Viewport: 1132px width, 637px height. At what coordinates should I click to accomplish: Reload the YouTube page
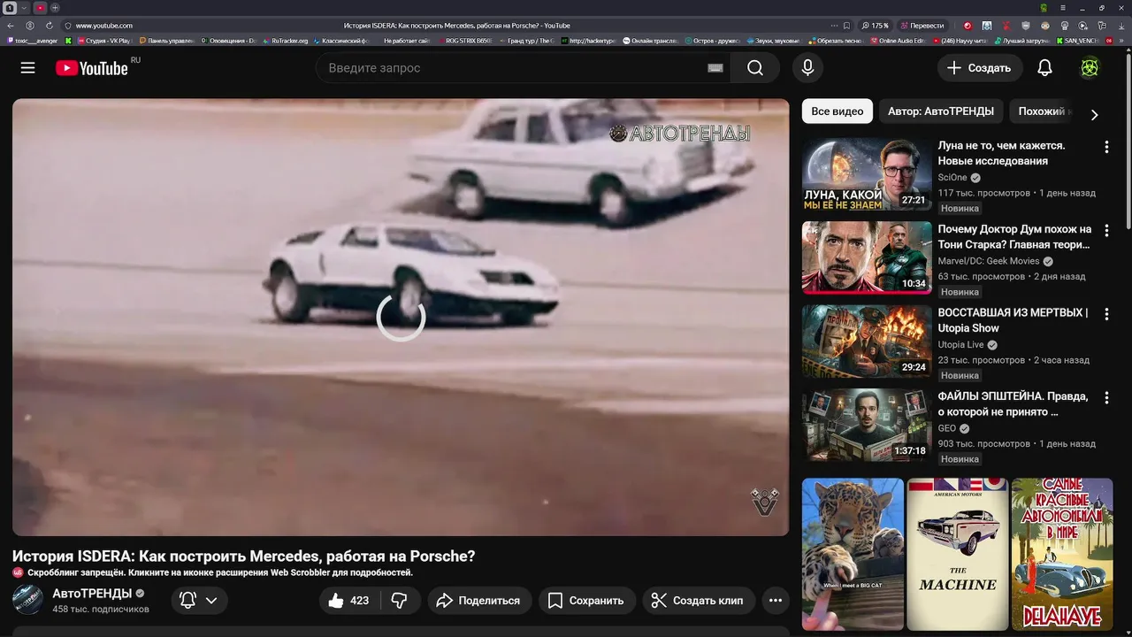pos(49,26)
